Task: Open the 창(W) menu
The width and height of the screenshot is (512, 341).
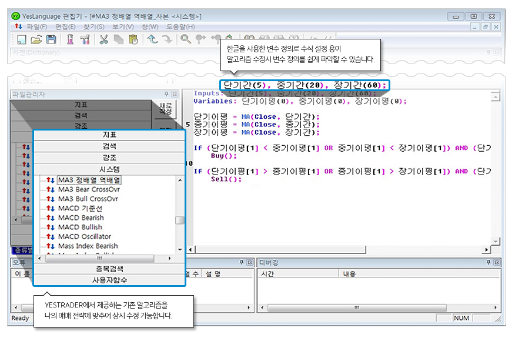Action: (150, 27)
